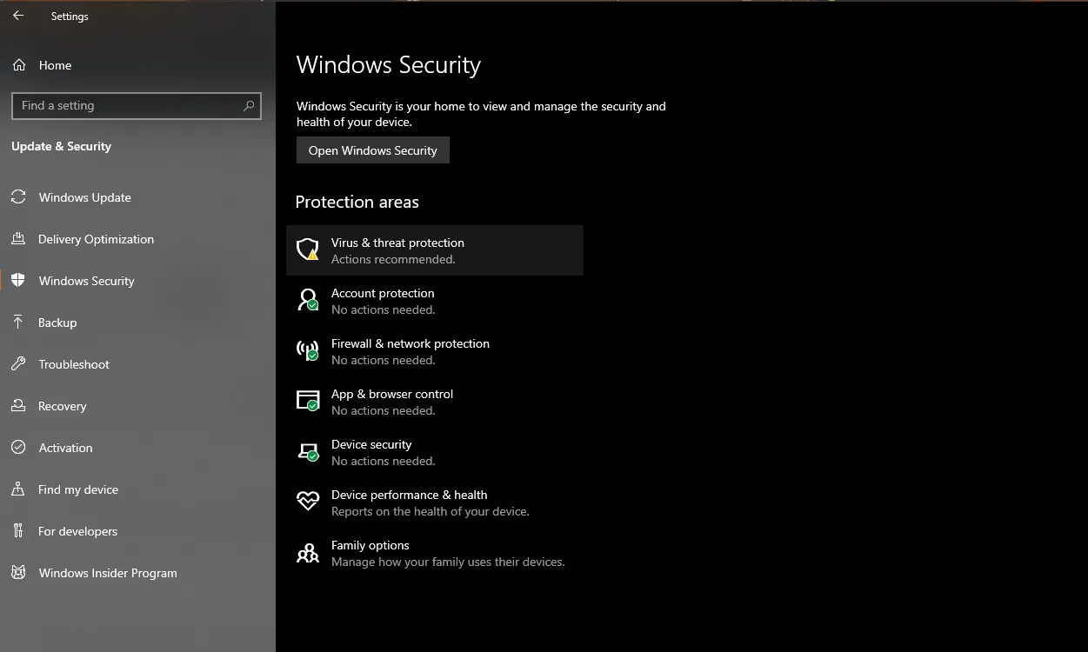Open Windows Insider Program settings

(108, 573)
